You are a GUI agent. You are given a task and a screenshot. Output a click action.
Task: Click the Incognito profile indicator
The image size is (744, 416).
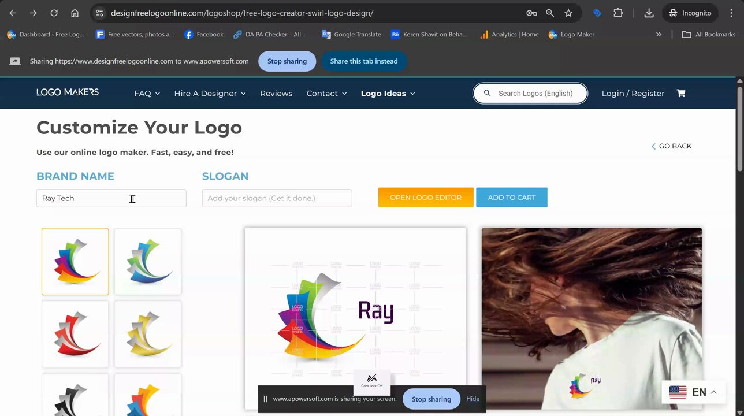pyautogui.click(x=690, y=13)
